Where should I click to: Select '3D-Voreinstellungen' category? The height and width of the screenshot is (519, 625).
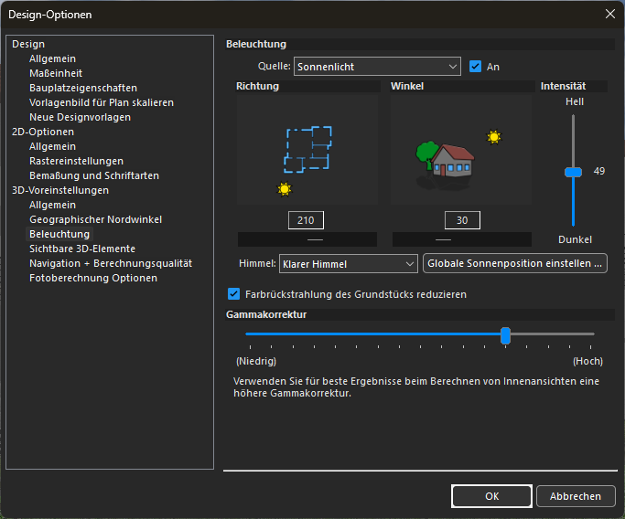coord(60,190)
